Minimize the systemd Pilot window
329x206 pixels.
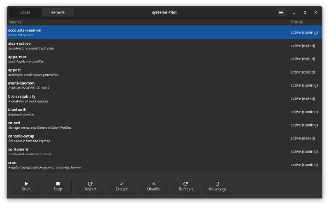coord(294,13)
